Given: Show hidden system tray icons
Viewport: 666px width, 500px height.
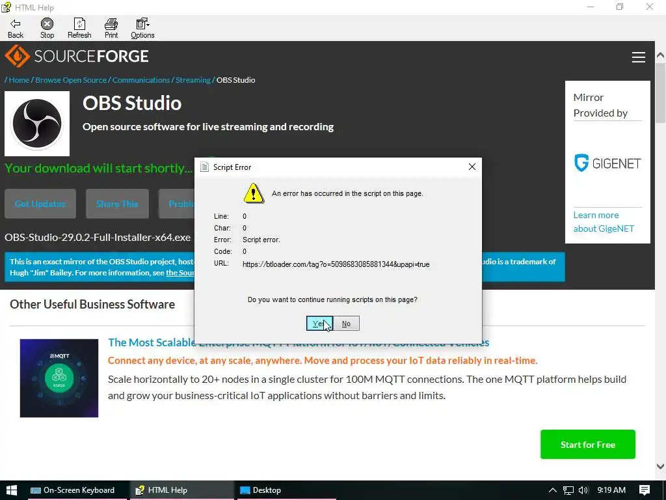Looking at the screenshot, I should 553,490.
